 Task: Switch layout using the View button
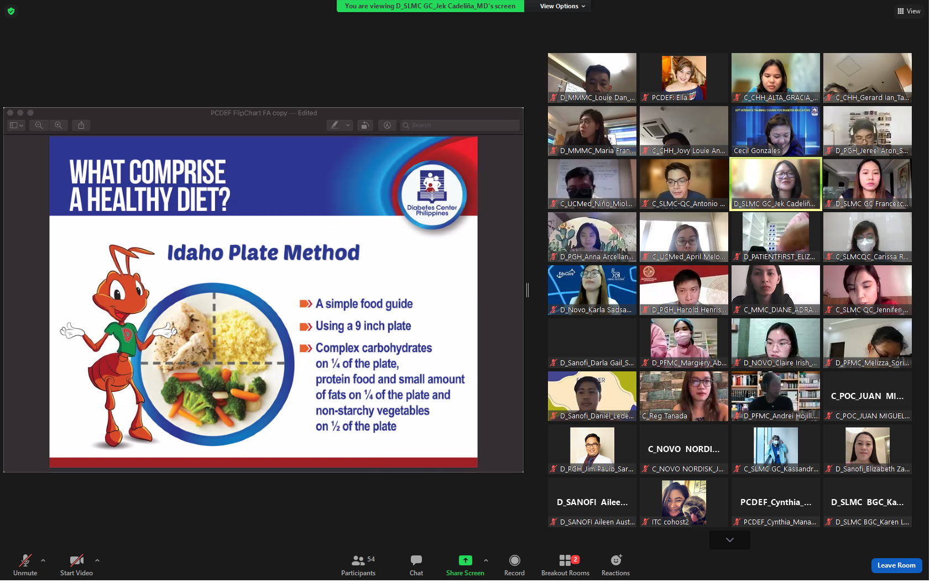(x=909, y=11)
